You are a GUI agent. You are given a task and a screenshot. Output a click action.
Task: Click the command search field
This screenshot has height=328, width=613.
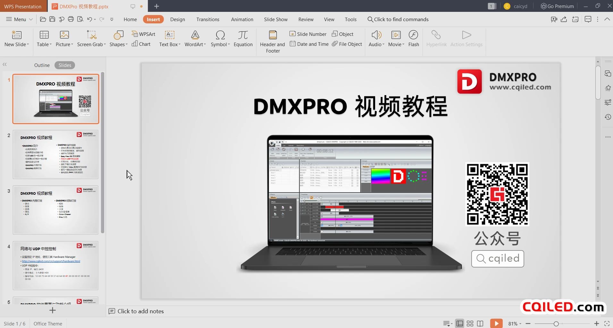point(398,19)
